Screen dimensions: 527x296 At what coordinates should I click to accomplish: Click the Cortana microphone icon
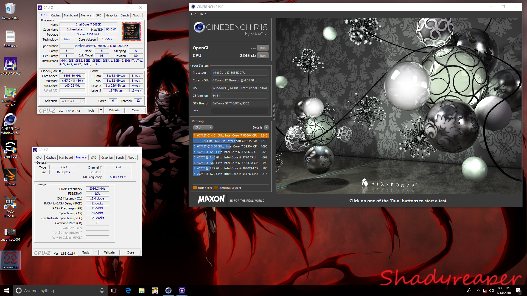[102, 291]
